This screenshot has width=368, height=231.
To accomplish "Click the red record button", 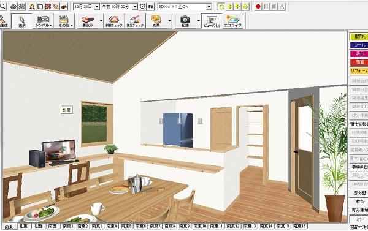I will 258,7.
